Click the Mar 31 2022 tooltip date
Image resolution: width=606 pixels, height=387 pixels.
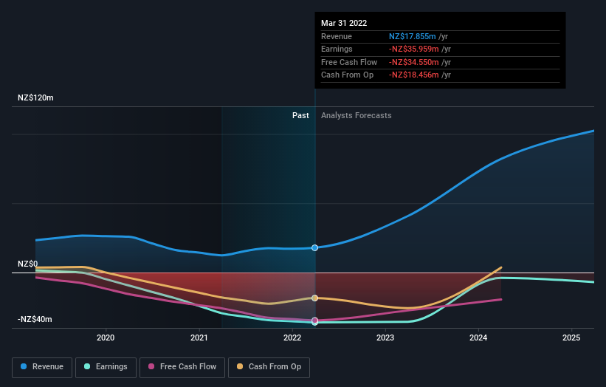click(x=344, y=23)
